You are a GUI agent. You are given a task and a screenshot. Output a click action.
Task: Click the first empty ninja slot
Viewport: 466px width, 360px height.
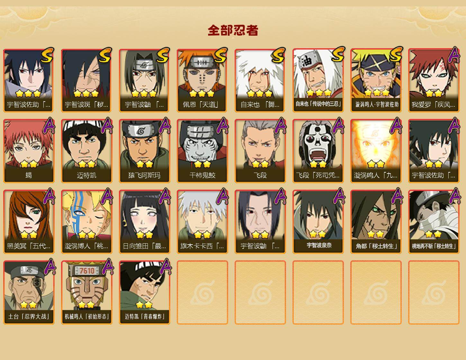click(202, 292)
